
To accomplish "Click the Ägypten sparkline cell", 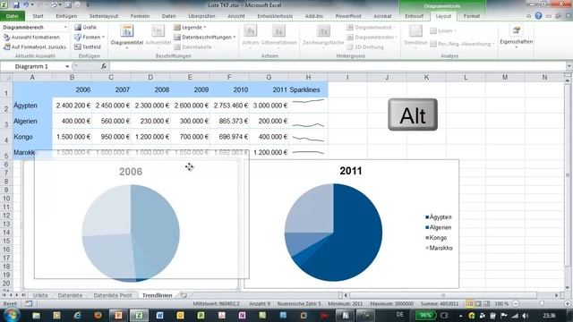I will 308,106.
